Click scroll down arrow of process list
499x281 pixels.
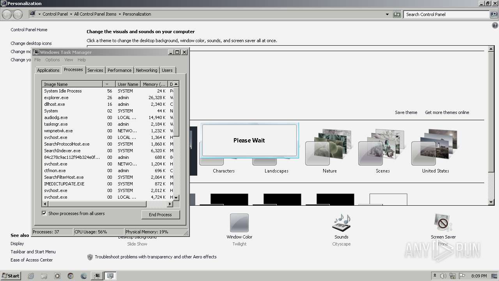click(176, 197)
